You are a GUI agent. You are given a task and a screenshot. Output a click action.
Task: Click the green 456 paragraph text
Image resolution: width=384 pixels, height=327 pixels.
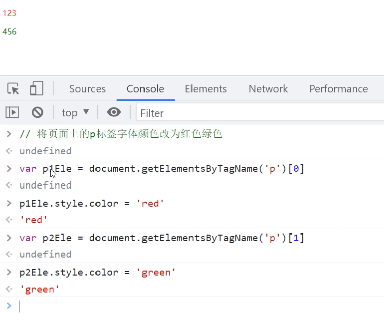[10, 32]
